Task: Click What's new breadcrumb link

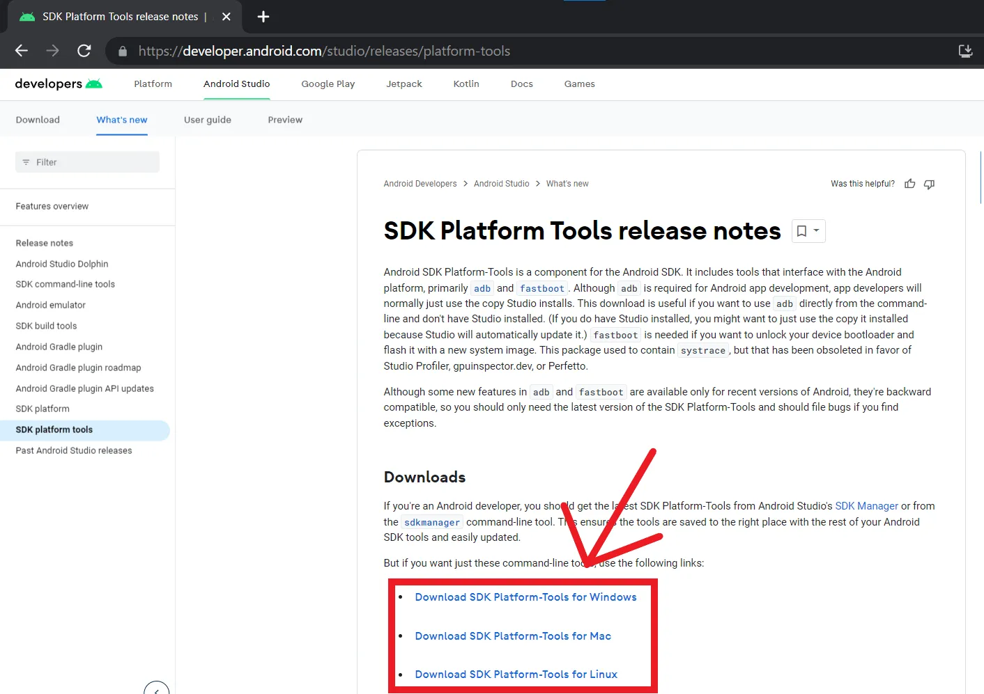Action: coord(567,184)
